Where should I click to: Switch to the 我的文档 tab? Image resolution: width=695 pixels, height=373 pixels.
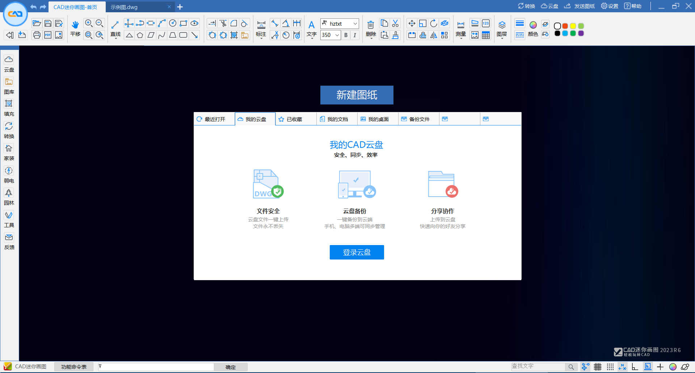(337, 119)
